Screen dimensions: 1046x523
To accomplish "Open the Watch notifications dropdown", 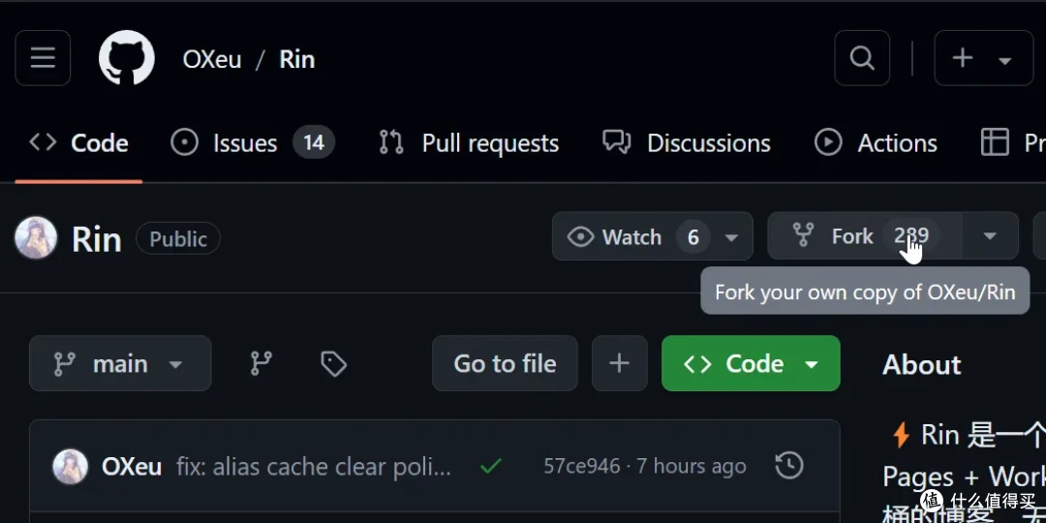I will coord(653,236).
